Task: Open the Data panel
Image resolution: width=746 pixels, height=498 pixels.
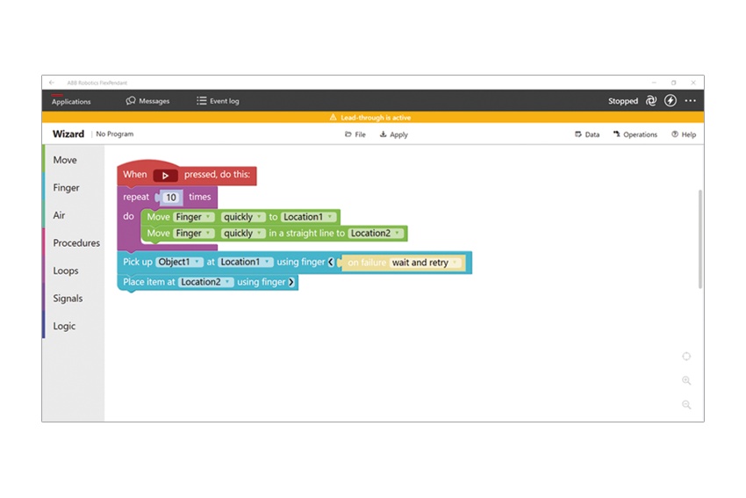Action: 587,134
